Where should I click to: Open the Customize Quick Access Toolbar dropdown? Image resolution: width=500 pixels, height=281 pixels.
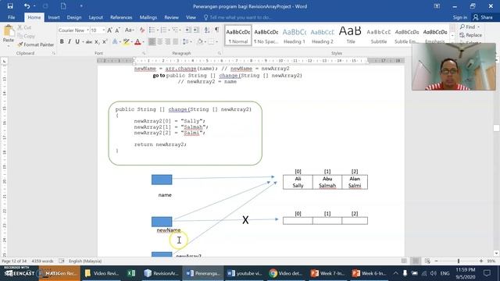click(81, 6)
